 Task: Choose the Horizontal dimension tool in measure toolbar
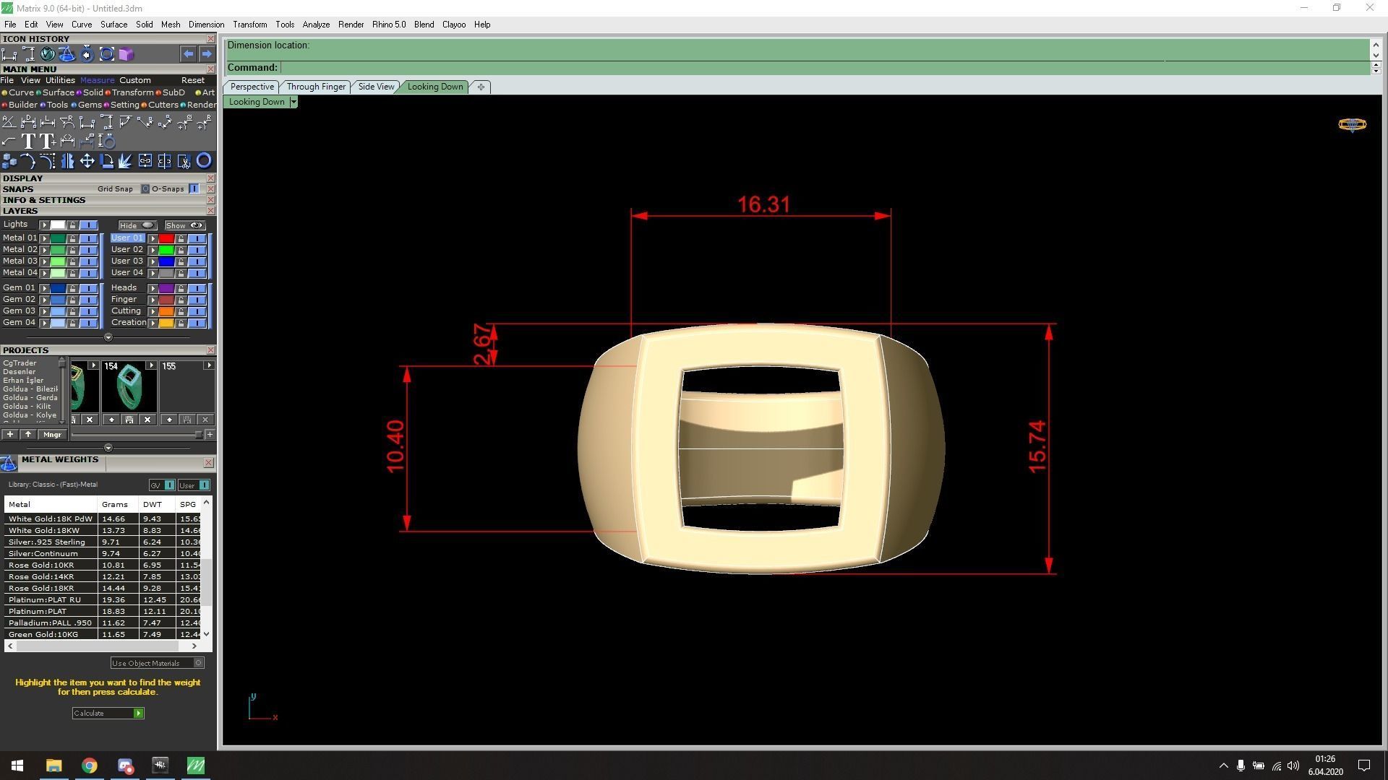tap(87, 122)
